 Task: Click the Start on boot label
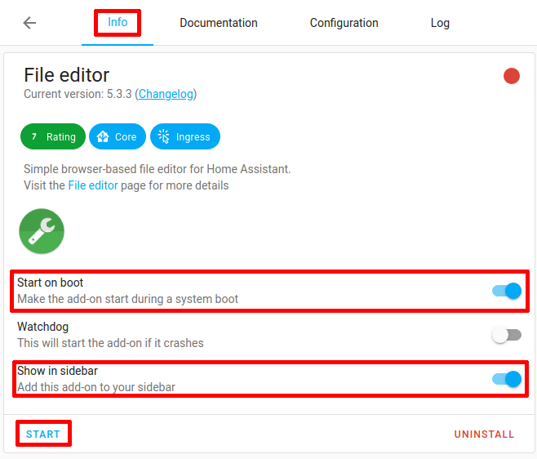tap(51, 283)
